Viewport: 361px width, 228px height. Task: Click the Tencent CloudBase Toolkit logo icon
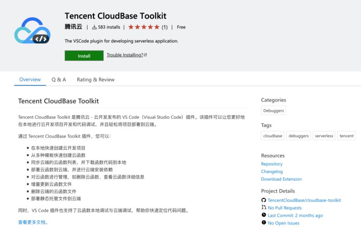[32, 31]
